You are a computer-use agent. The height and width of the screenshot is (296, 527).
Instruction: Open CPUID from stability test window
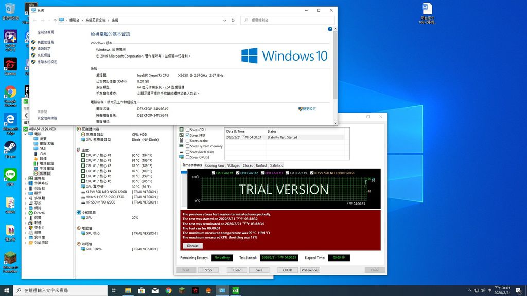click(288, 270)
